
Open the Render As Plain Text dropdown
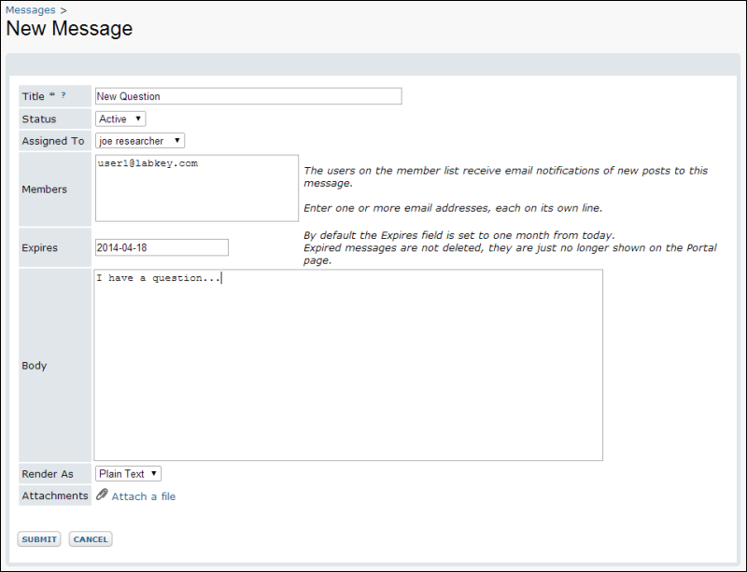(128, 474)
